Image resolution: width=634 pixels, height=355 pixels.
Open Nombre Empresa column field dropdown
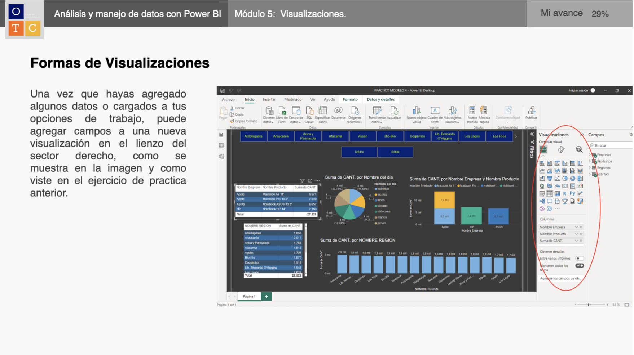[x=576, y=227]
